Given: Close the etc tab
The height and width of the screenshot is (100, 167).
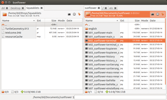Looking at the screenshot, I should (x=115, y=8).
